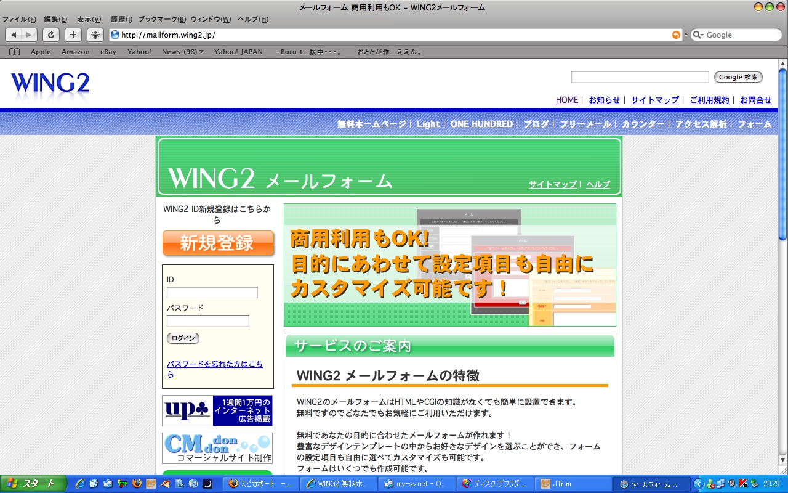Open the bookmarks book icon in bookmarks bar
Image resolution: width=788 pixels, height=493 pixels.
point(14,52)
